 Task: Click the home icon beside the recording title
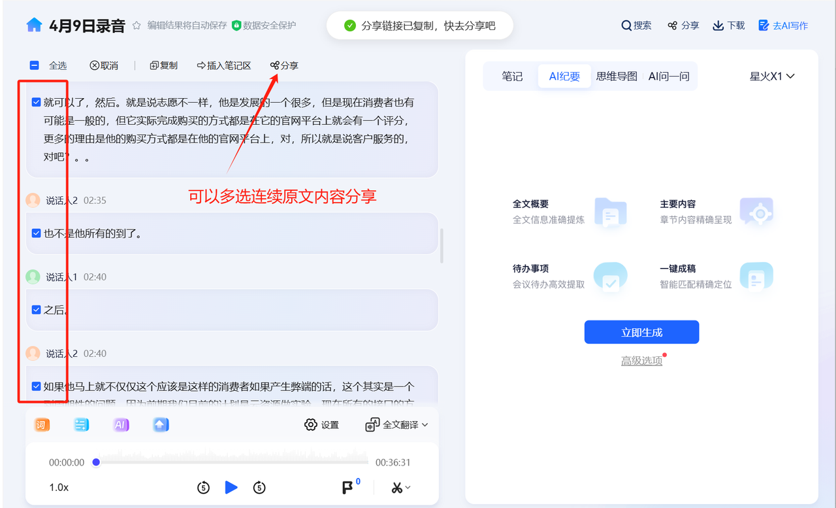point(34,25)
